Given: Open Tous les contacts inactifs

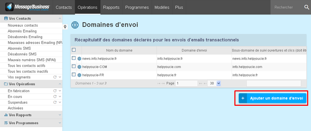Looking at the screenshot, I should click(28, 71).
